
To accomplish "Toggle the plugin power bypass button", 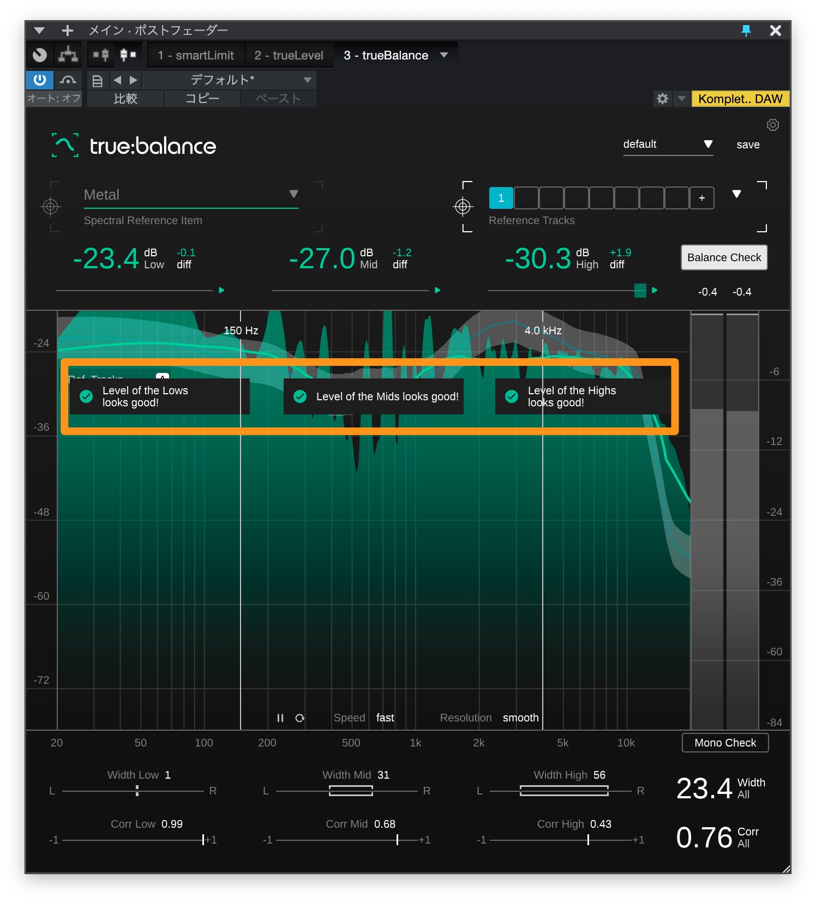I will coord(40,80).
